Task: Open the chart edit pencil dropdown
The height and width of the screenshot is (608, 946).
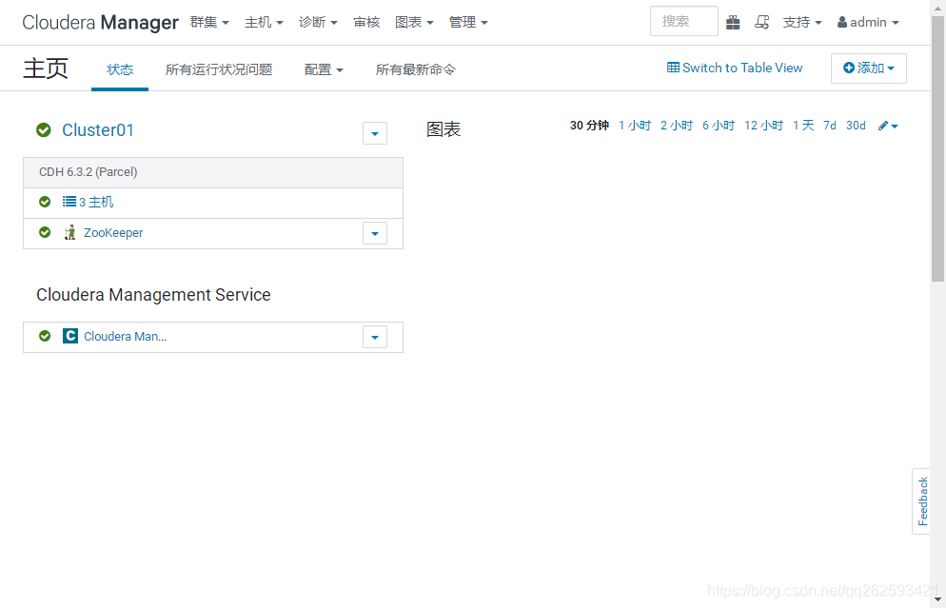Action: coord(888,126)
